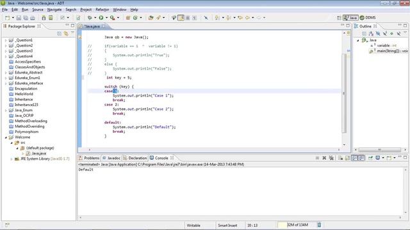Click Collapse All in Outline panel
410x230 pixels.
pyautogui.click(x=365, y=34)
